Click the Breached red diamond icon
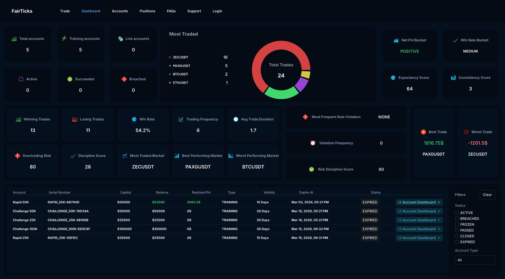Image resolution: width=505 pixels, height=279 pixels. (124, 79)
